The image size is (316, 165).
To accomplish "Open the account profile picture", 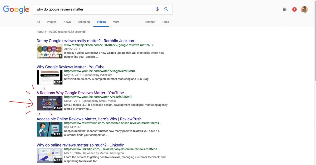I will 304,9.
